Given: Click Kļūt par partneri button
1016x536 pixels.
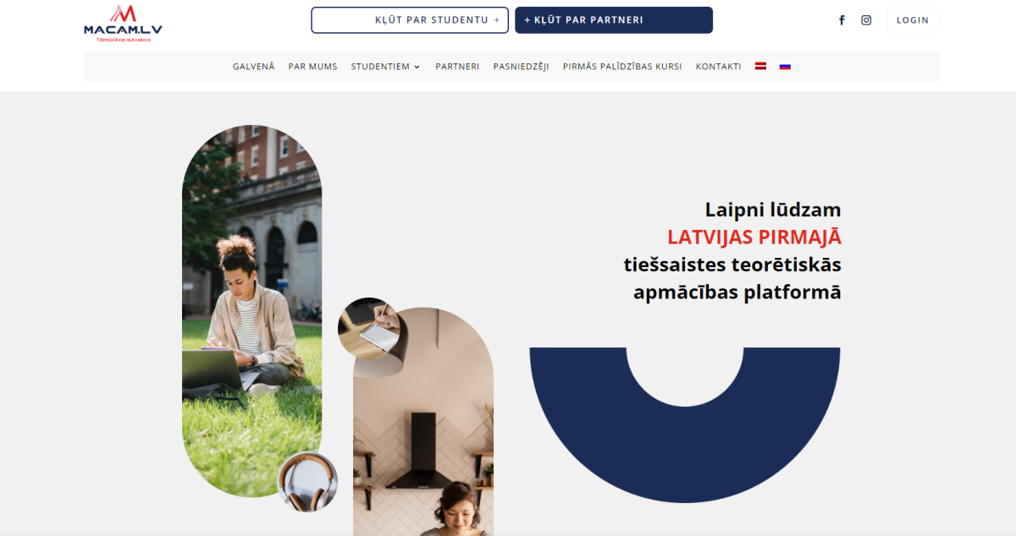Looking at the screenshot, I should (614, 20).
